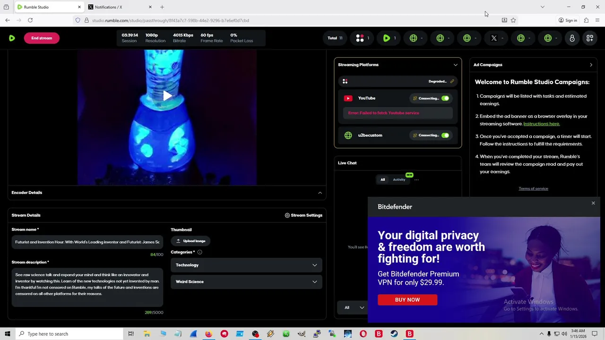Collapse the Encoder Details section
Viewport: 605px width, 340px height.
pyautogui.click(x=320, y=193)
